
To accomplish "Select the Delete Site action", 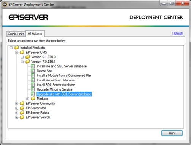I will [44, 71].
